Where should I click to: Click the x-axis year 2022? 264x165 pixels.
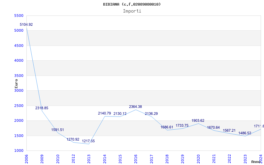coord(230,159)
